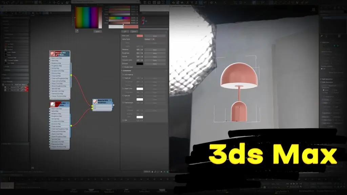Image resolution: width=347 pixels, height=195 pixels.
Task: Click the Metalness value spinner arrows
Action: 142,50
